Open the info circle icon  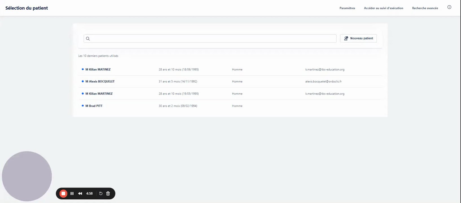[449, 7]
